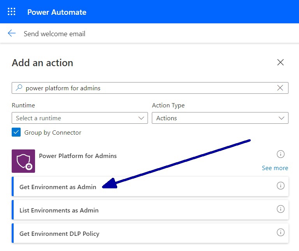Close the Add an action panel
This screenshot has width=299, height=251.
(280, 62)
